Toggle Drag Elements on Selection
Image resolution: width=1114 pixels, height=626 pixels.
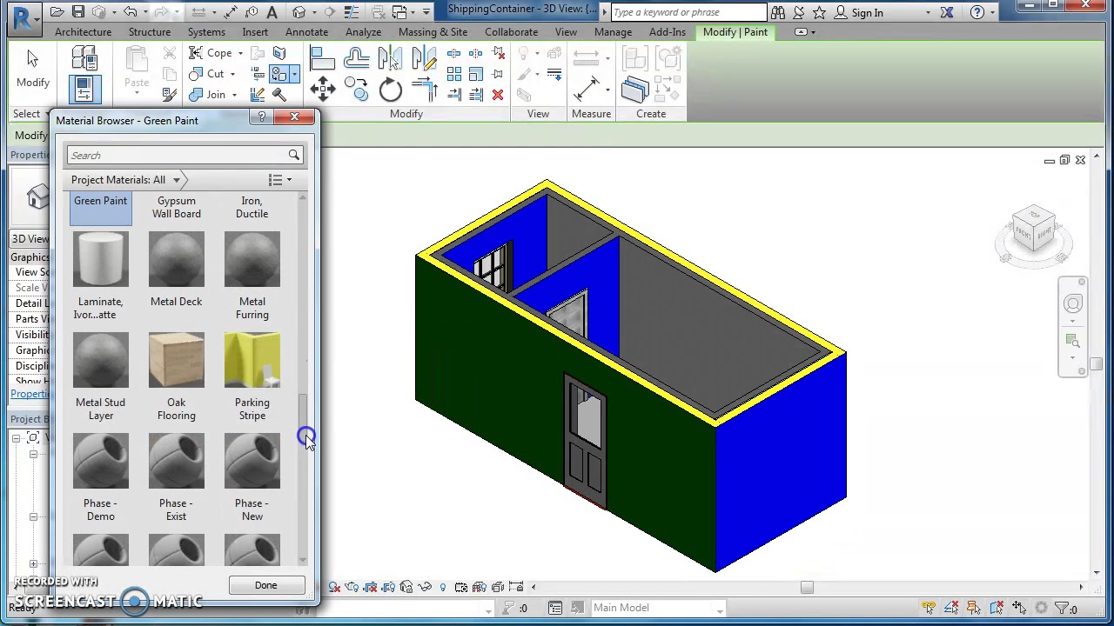click(x=1019, y=609)
